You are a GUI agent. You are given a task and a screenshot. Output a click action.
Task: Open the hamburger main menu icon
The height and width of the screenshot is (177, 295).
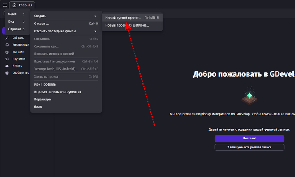[x=5, y=5]
